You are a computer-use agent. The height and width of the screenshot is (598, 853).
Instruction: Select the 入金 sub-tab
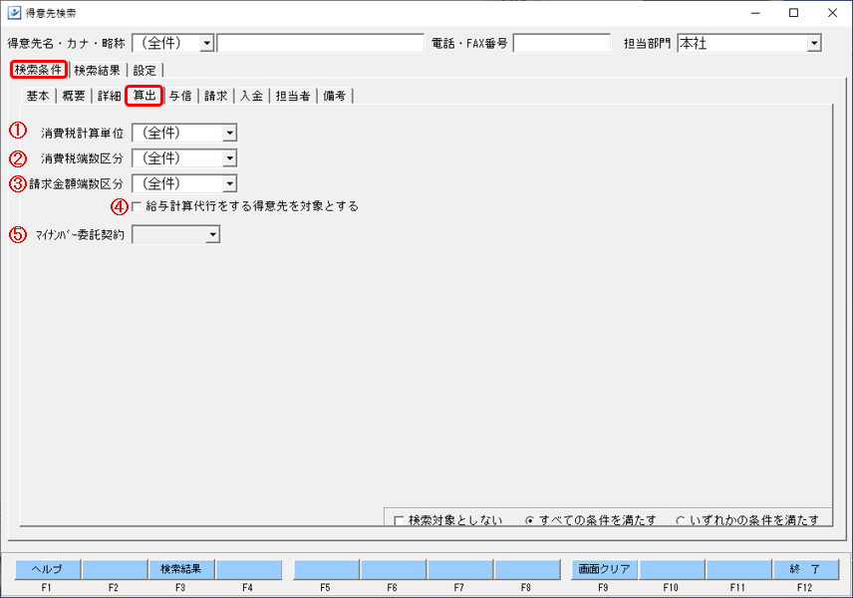tap(251, 96)
